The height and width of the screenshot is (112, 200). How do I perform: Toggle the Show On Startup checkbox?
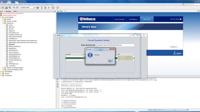pyautogui.click(x=181, y=19)
